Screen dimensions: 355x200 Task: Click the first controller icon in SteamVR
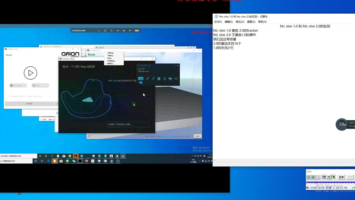(x=148, y=79)
